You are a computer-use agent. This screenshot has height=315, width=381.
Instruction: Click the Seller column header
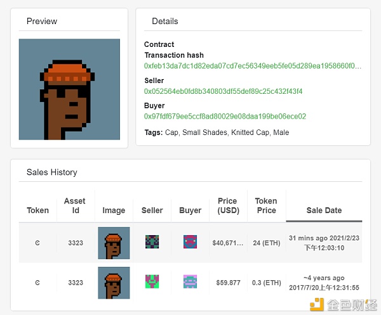click(152, 210)
